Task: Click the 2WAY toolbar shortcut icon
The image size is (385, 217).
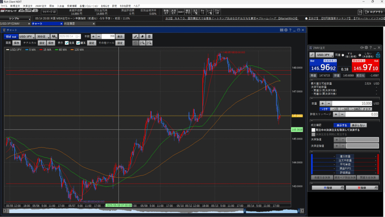Action: 181,12
